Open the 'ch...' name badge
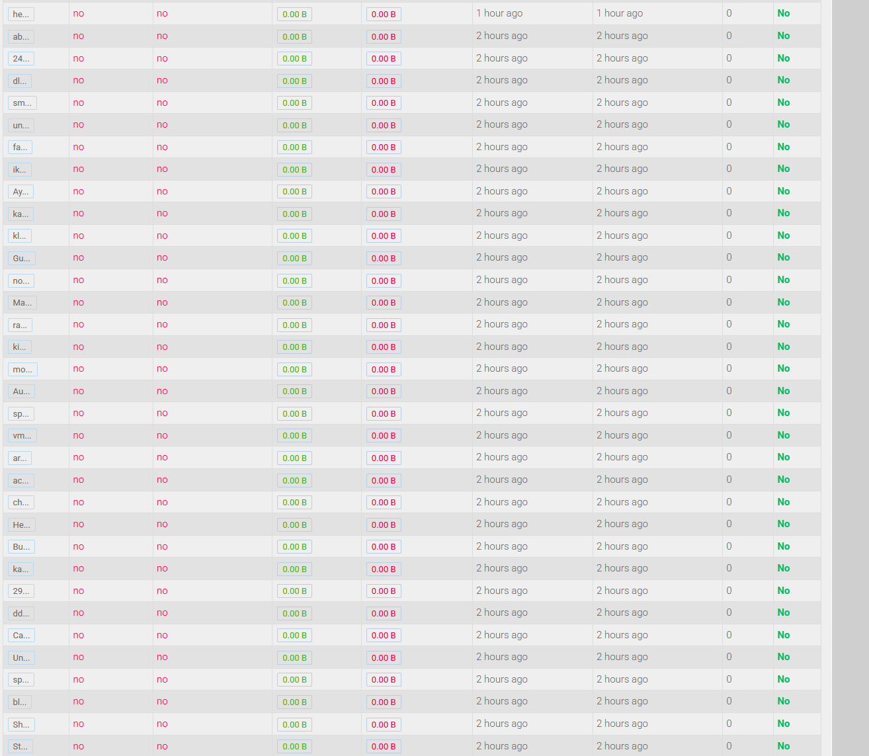Screen dimensions: 869x756 point(21,503)
